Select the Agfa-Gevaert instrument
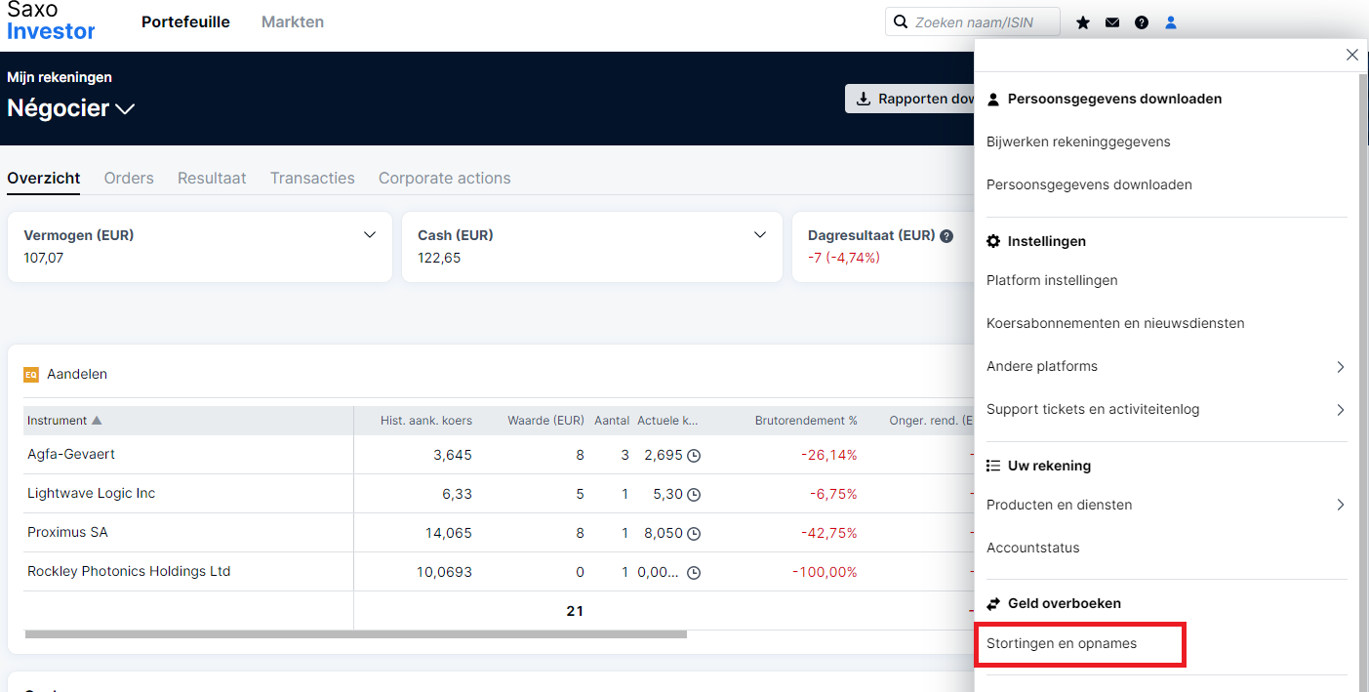 tap(71, 454)
